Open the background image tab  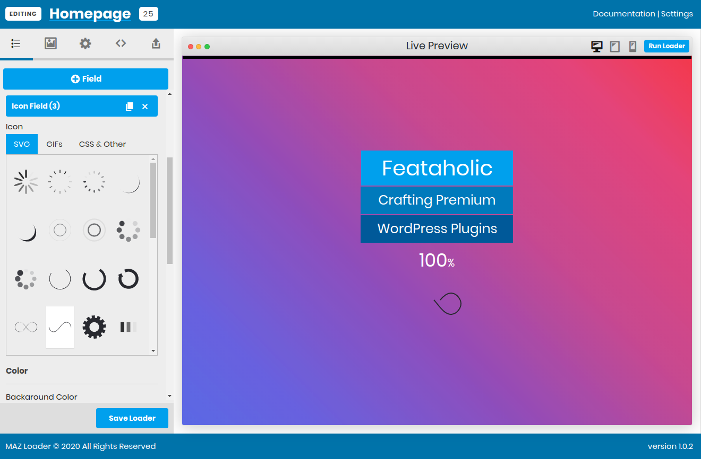50,43
